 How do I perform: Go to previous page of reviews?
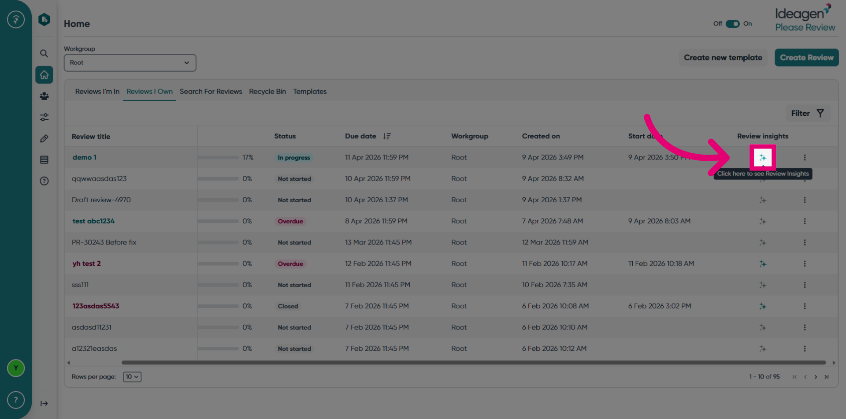click(805, 377)
